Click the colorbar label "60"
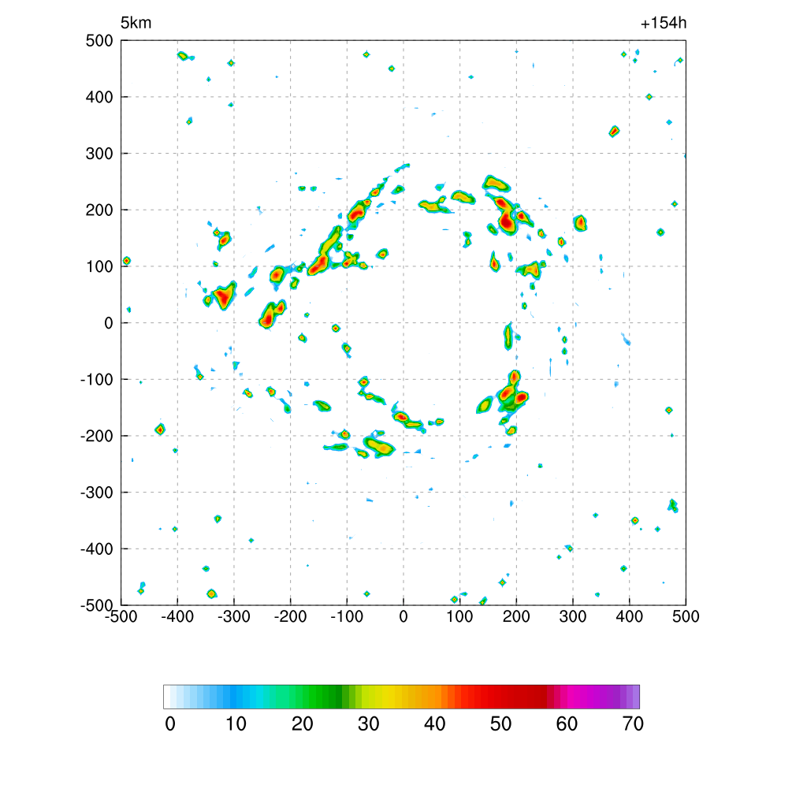The height and width of the screenshot is (807, 807). point(567,724)
